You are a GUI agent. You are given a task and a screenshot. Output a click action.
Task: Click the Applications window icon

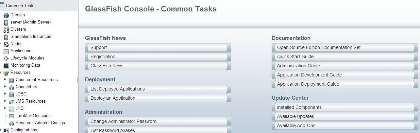tap(6, 51)
